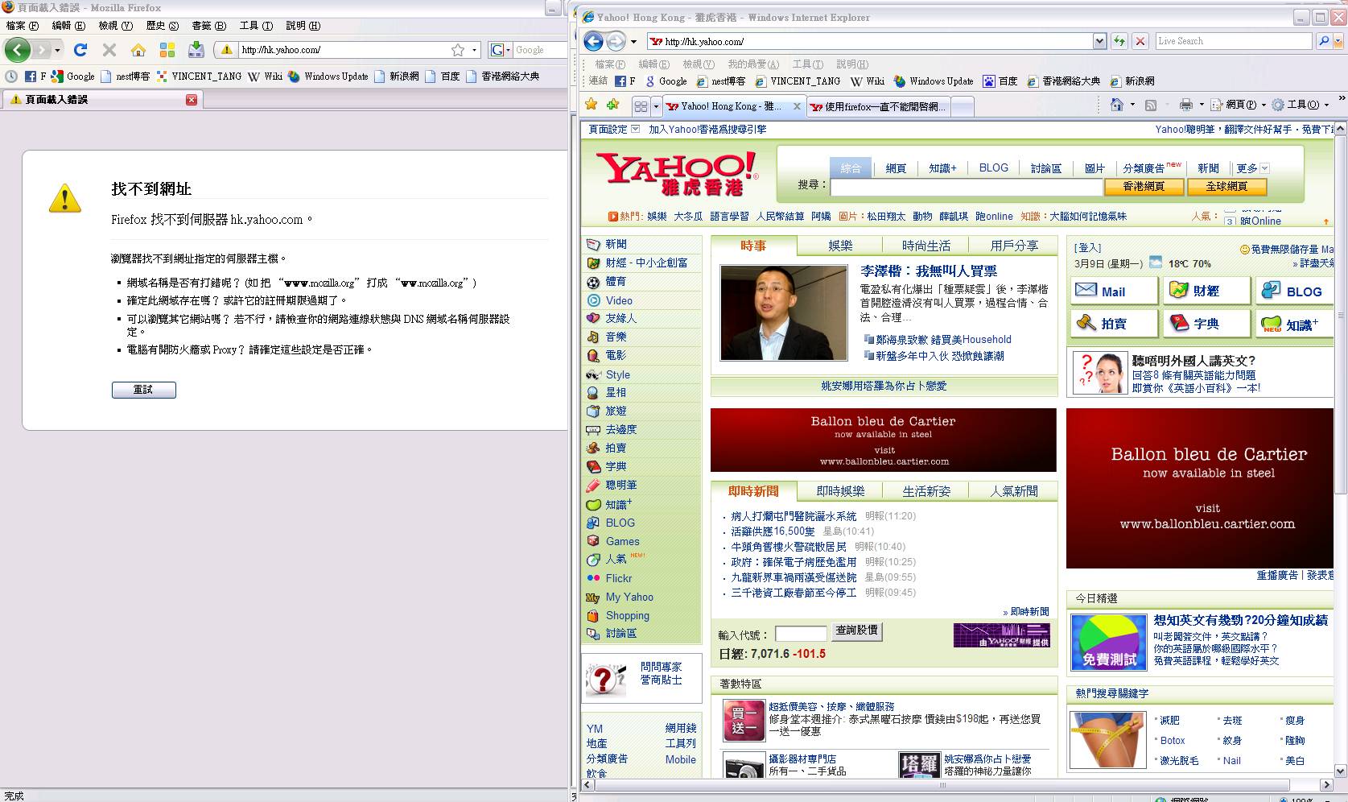This screenshot has height=802, width=1348.
Task: Click the 香港網頁 search button
Action: (x=1144, y=187)
